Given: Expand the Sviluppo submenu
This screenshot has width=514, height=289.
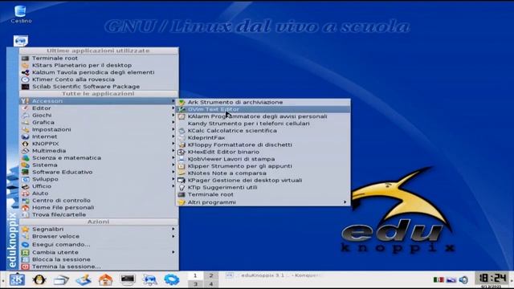Looking at the screenshot, I should pyautogui.click(x=99, y=179).
